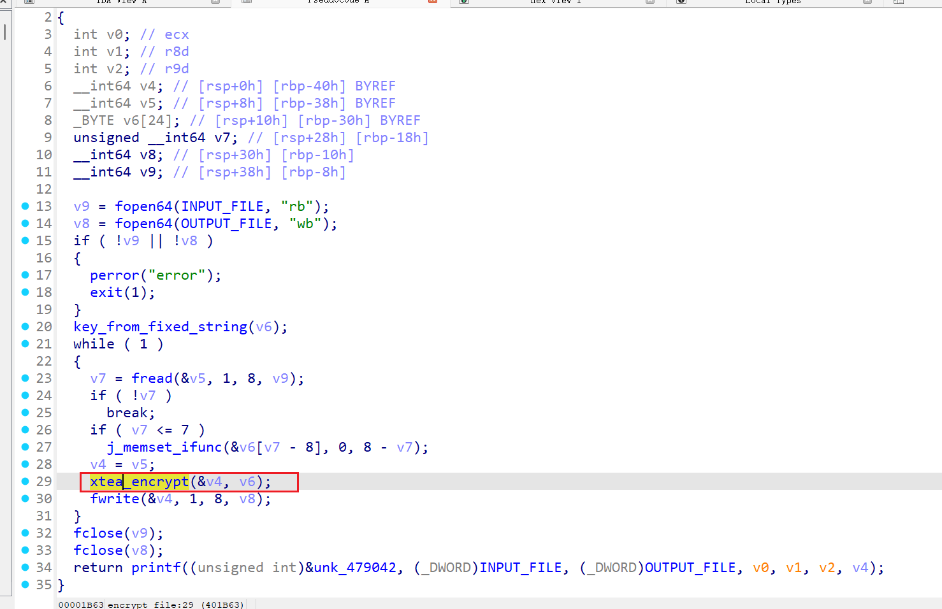Click OUTPUT_FILE in the printf arguments
The height and width of the screenshot is (609, 942).
690,568
